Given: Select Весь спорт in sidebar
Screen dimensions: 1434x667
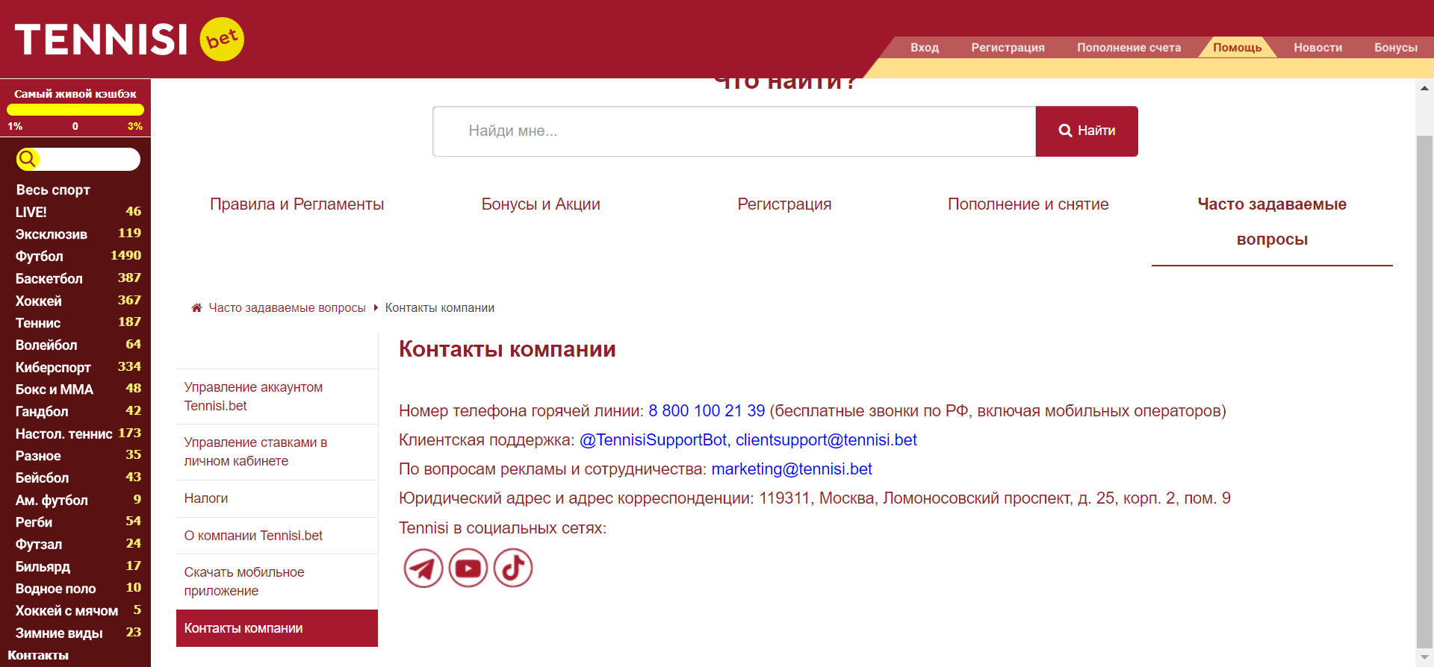Looking at the screenshot, I should (x=53, y=190).
